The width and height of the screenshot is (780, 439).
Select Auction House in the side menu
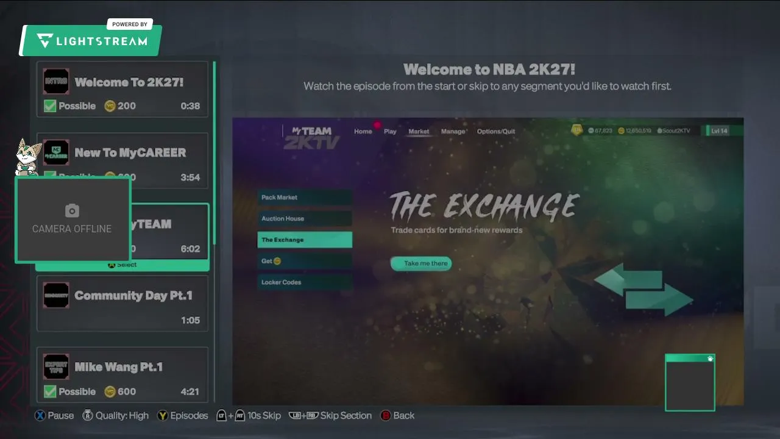(305, 218)
